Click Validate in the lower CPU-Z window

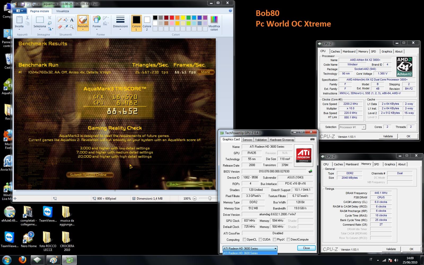pos(391,249)
